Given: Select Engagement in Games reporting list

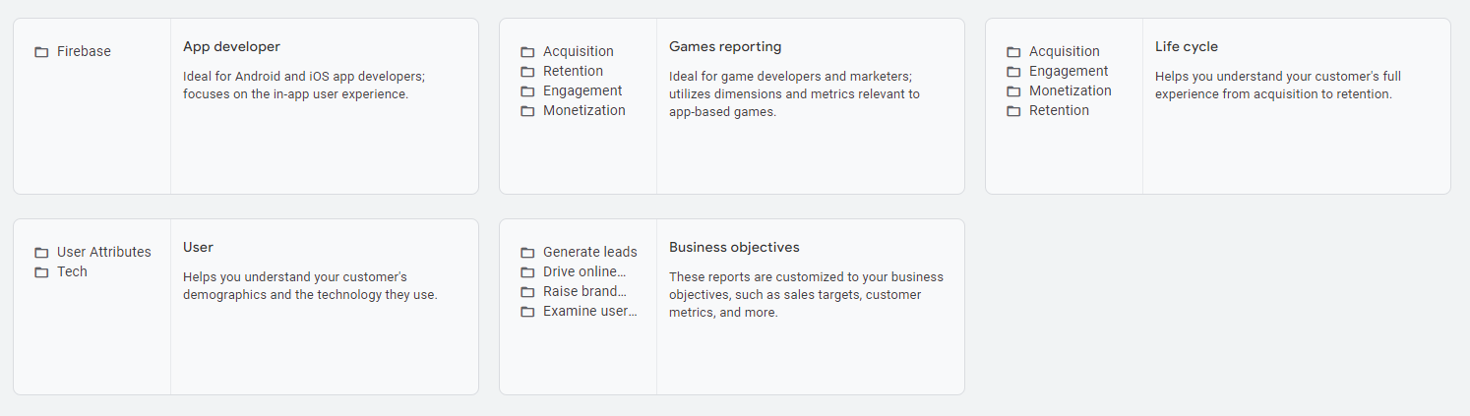Looking at the screenshot, I should (582, 91).
